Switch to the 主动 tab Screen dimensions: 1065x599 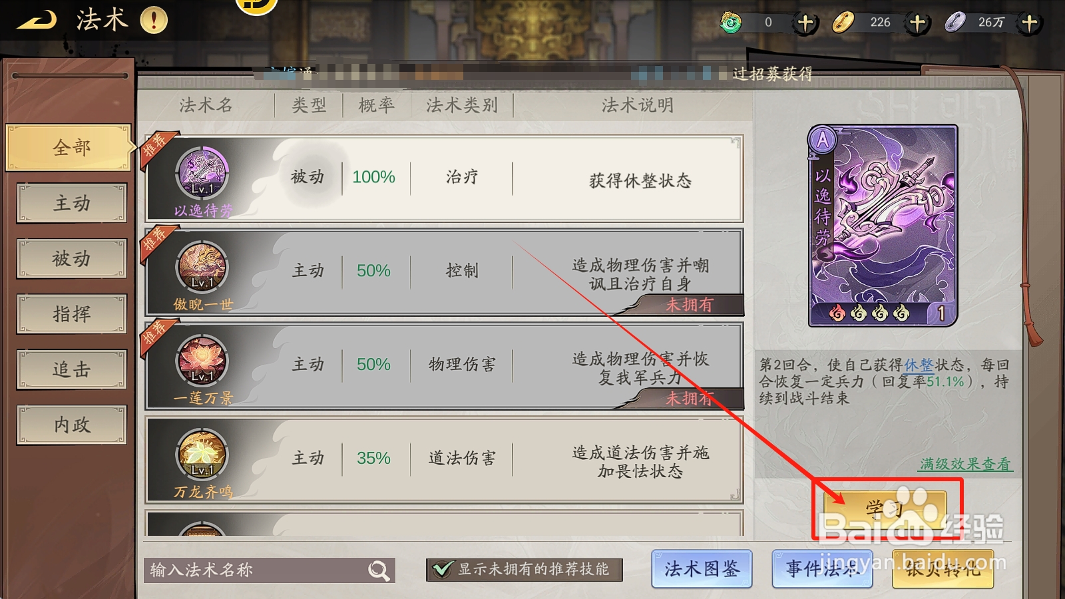72,203
